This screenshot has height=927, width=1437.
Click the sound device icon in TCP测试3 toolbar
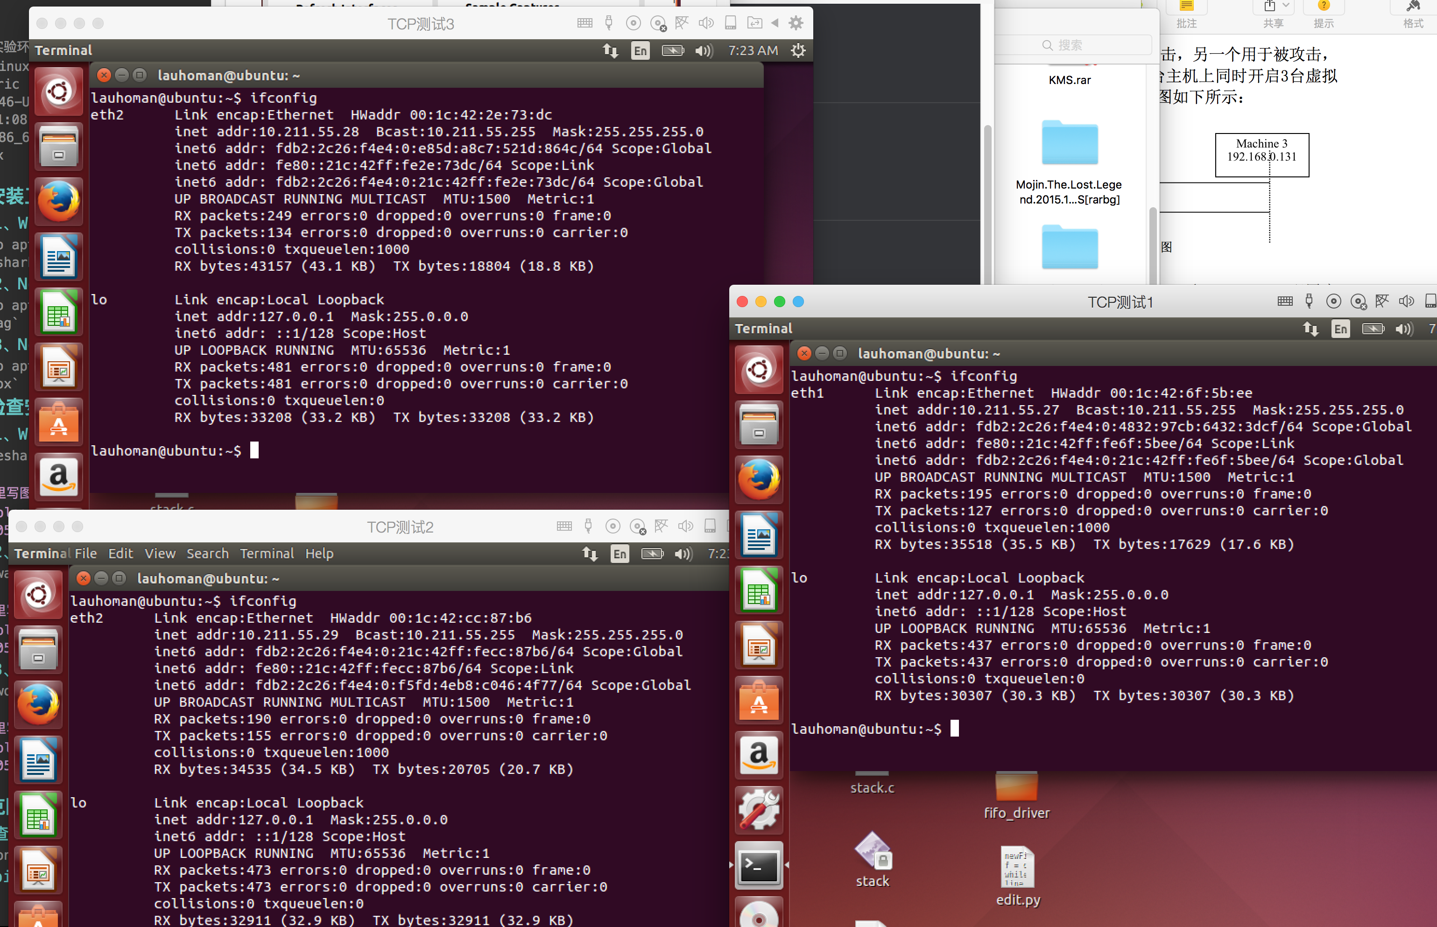(706, 23)
